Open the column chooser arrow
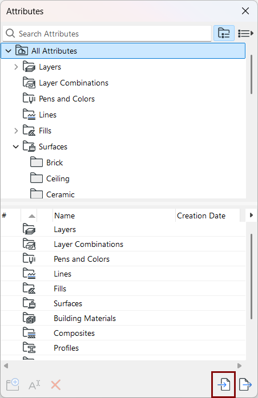The width and height of the screenshot is (258, 398). point(251,215)
